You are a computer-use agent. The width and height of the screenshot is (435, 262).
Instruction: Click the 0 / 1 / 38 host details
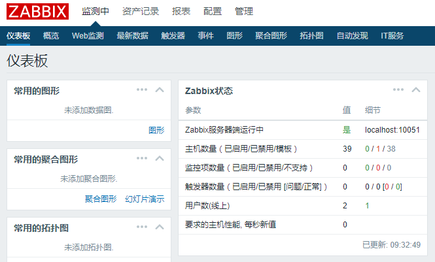[380, 149]
